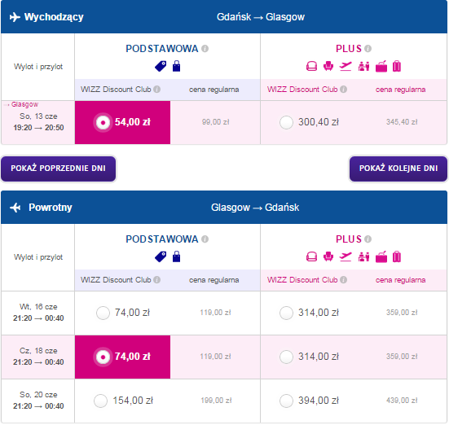Screen dimensions: 449x425
Task: Click the airport check-in icon in return PLUS
Action: point(363,256)
